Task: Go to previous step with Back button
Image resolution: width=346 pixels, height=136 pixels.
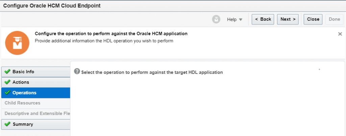Action: coord(263,19)
